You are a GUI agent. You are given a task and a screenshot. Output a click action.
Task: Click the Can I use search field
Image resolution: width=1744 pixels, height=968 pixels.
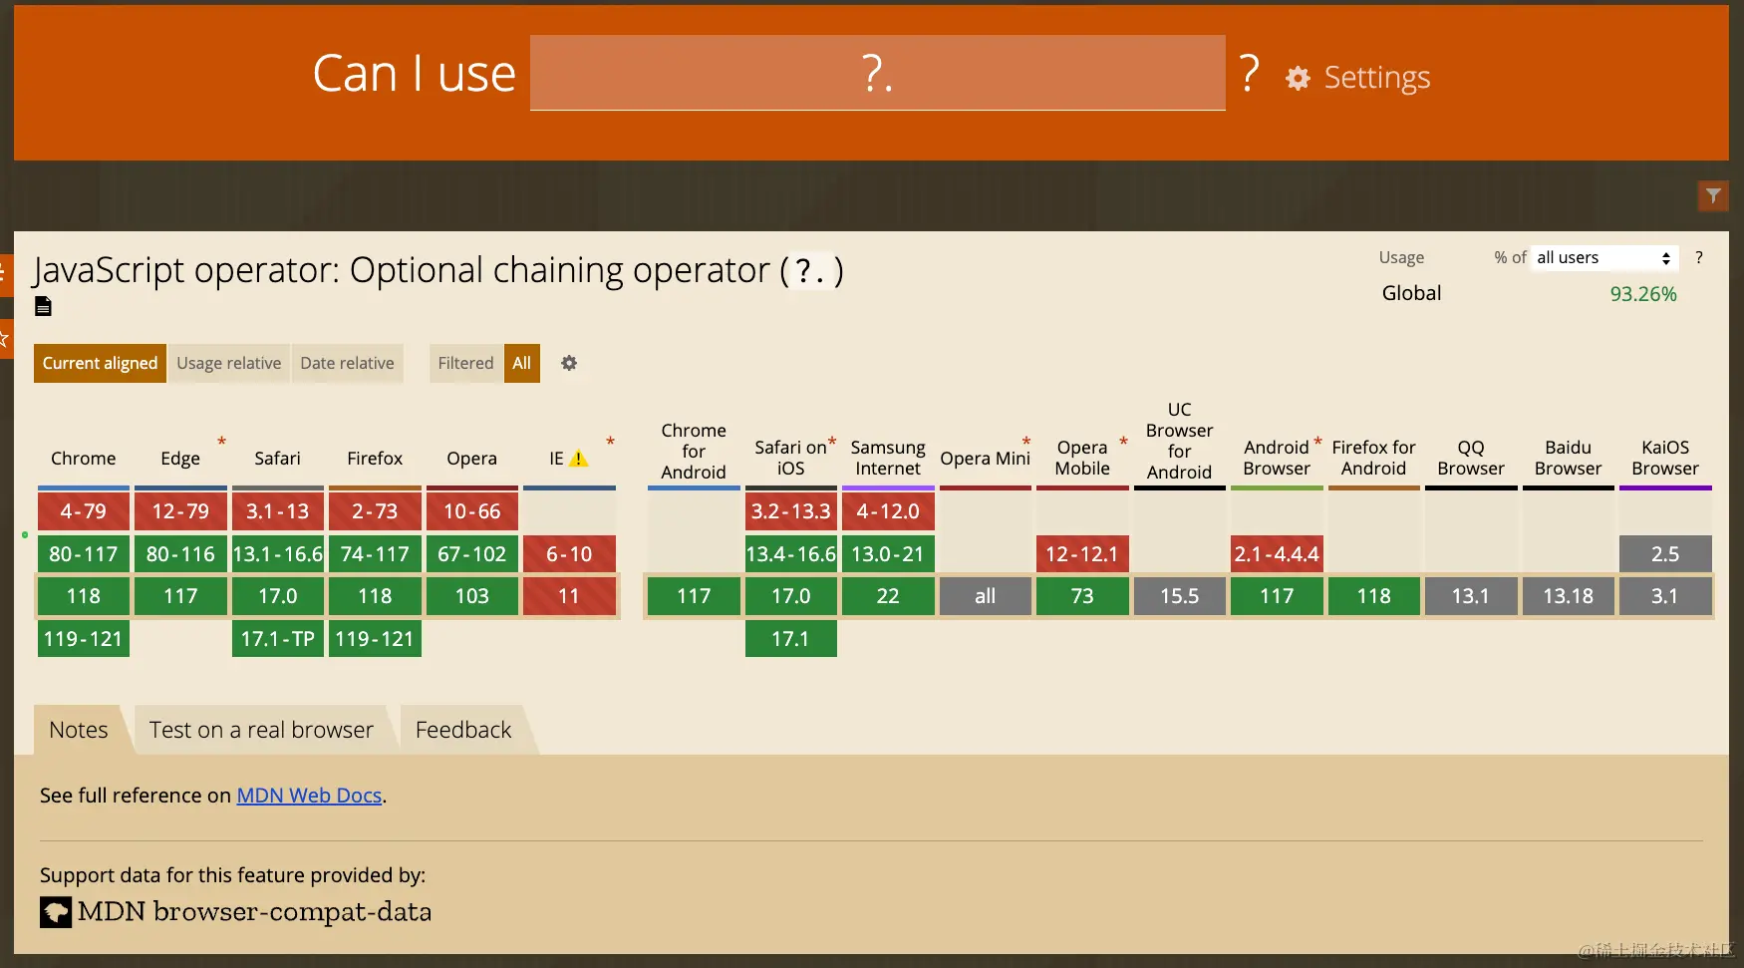(877, 73)
